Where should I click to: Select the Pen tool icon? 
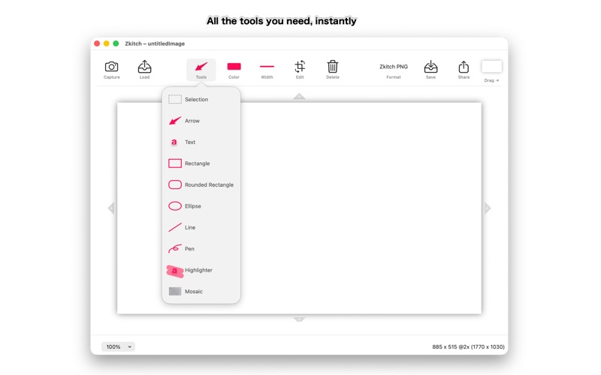[x=175, y=249]
